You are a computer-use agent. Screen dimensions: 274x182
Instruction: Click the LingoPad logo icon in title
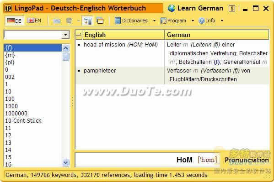coord(8,8)
